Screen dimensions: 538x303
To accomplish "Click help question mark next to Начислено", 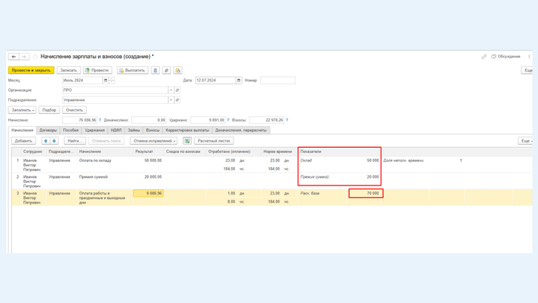I will click(x=100, y=120).
